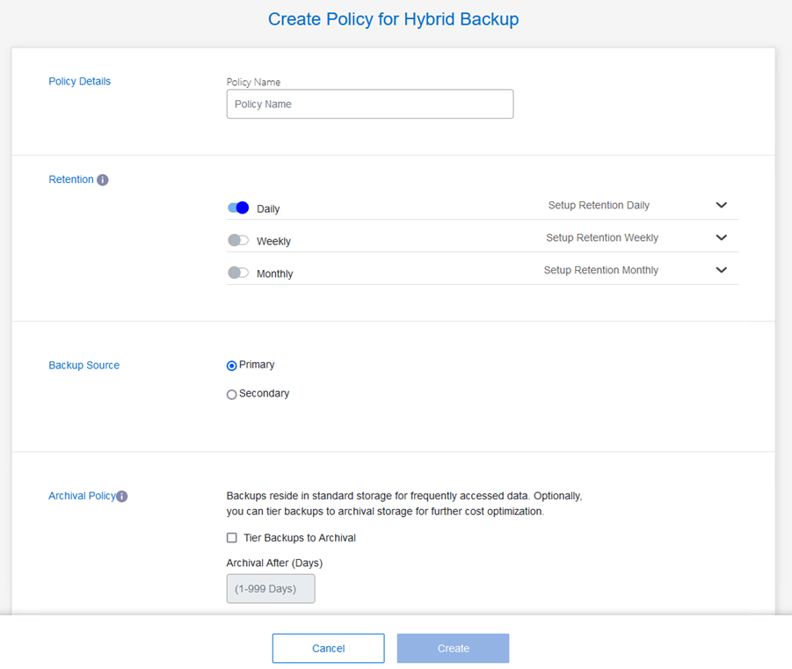792x669 pixels.
Task: Disable the Daily retention toggle
Action: (x=238, y=208)
